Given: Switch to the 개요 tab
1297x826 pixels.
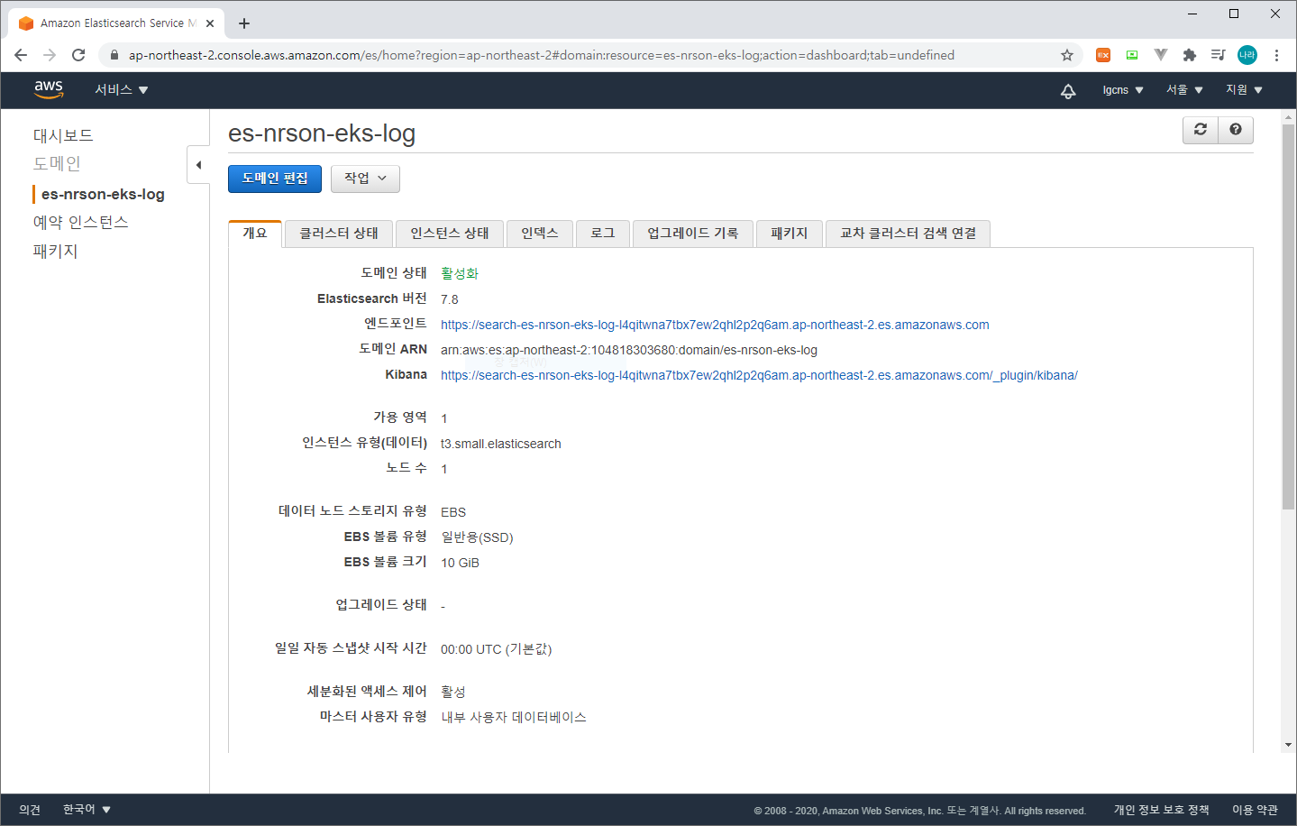Looking at the screenshot, I should click(255, 234).
